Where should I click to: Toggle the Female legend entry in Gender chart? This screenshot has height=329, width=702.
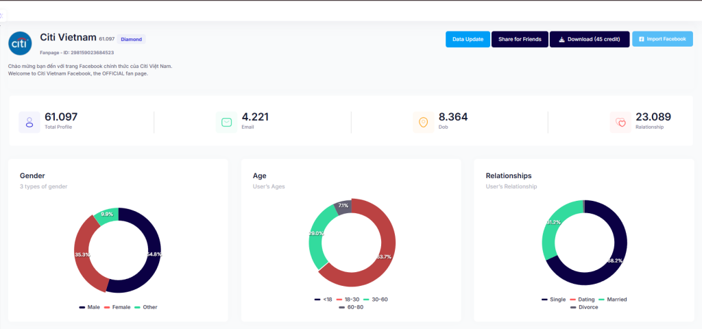[x=117, y=307]
